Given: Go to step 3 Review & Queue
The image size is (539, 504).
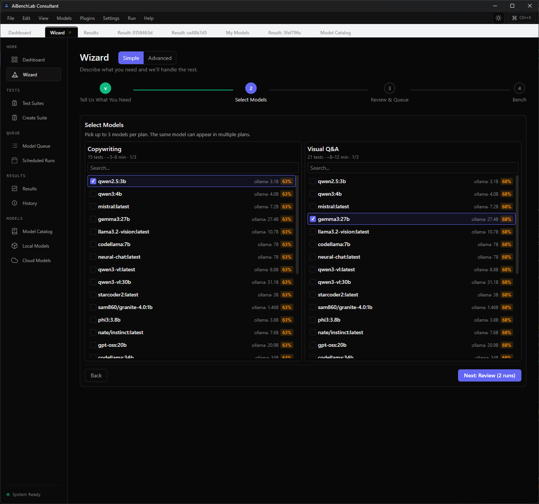Looking at the screenshot, I should coord(389,89).
